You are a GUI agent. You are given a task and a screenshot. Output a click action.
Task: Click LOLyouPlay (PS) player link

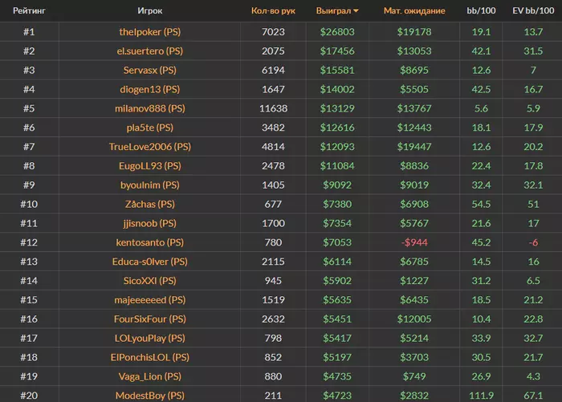pos(149,338)
